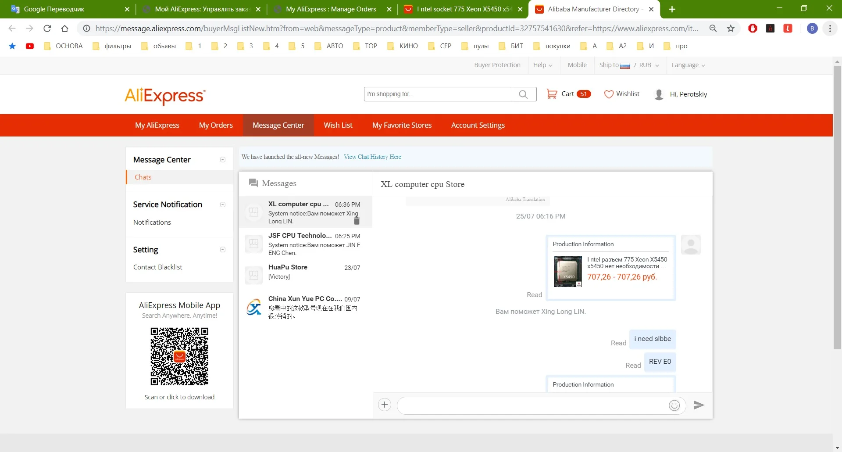Click the AliExpress logo

click(165, 96)
